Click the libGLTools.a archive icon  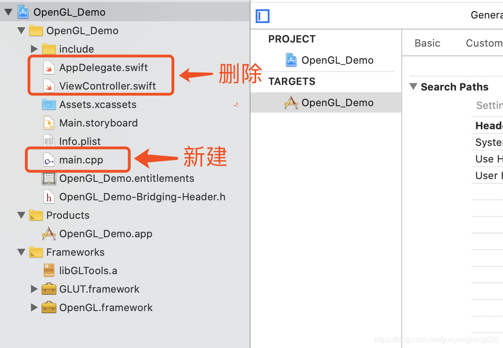click(49, 270)
